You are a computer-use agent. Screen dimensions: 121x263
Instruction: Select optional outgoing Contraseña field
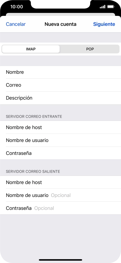[x=60, y=208]
